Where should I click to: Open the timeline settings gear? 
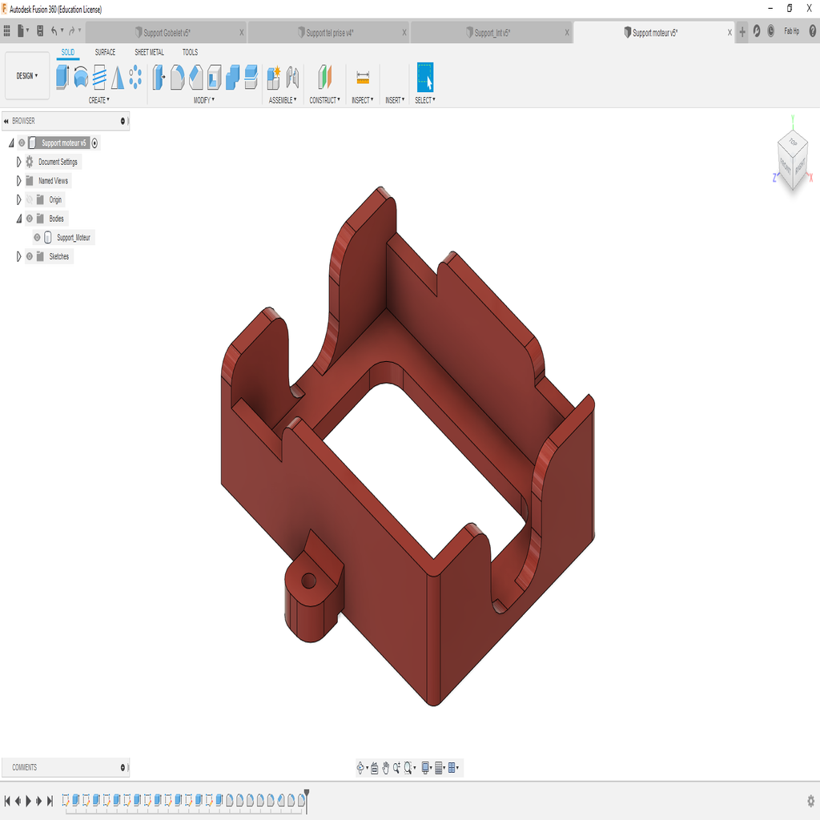click(x=810, y=801)
